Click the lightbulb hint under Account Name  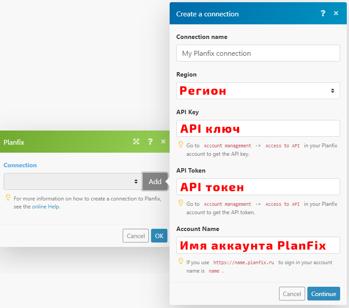(x=181, y=261)
